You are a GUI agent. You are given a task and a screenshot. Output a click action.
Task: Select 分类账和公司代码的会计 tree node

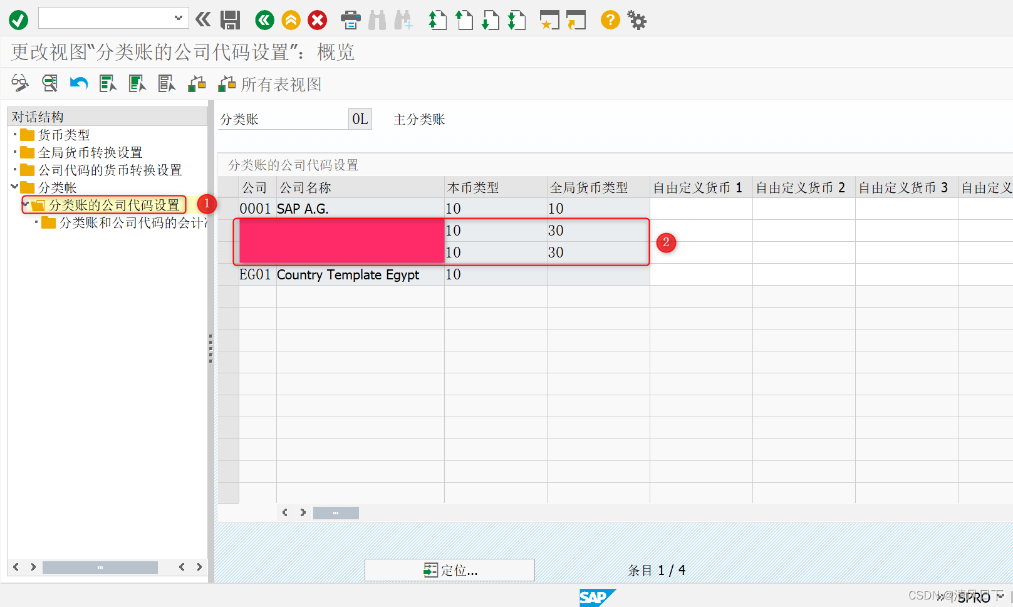tap(133, 222)
